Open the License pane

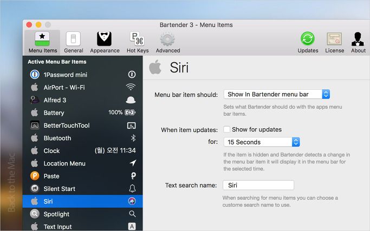click(334, 43)
